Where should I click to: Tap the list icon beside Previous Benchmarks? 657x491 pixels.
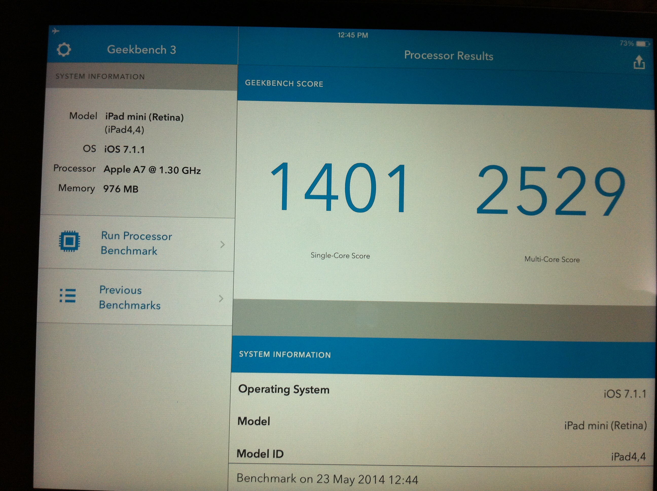pyautogui.click(x=68, y=295)
